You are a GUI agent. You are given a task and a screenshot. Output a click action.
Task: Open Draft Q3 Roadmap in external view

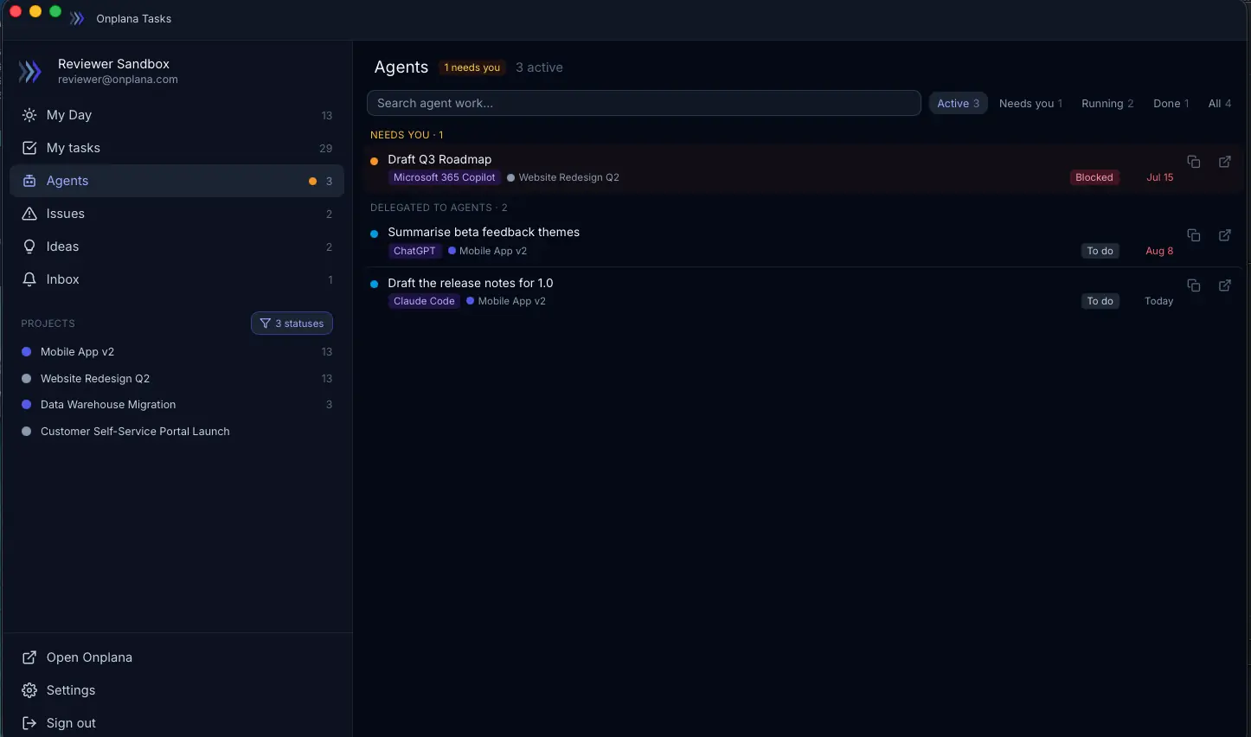[x=1225, y=162]
